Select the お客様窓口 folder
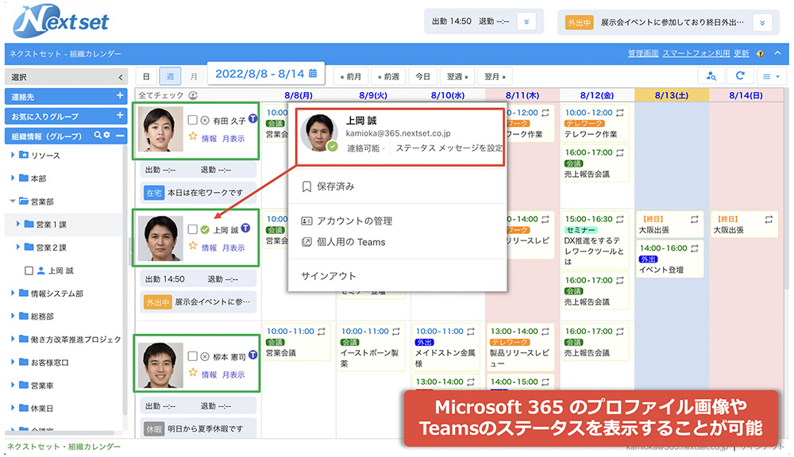This screenshot has width=794, height=457. click(x=49, y=363)
